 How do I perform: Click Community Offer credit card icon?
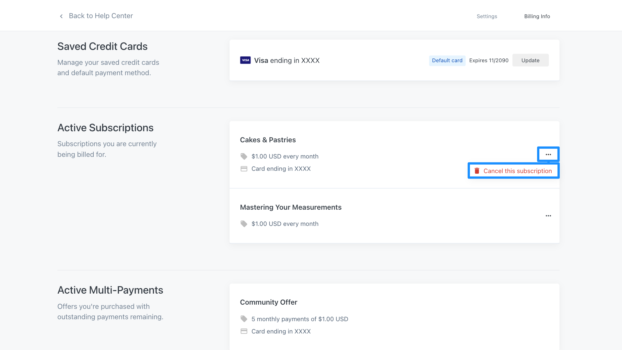pyautogui.click(x=244, y=331)
